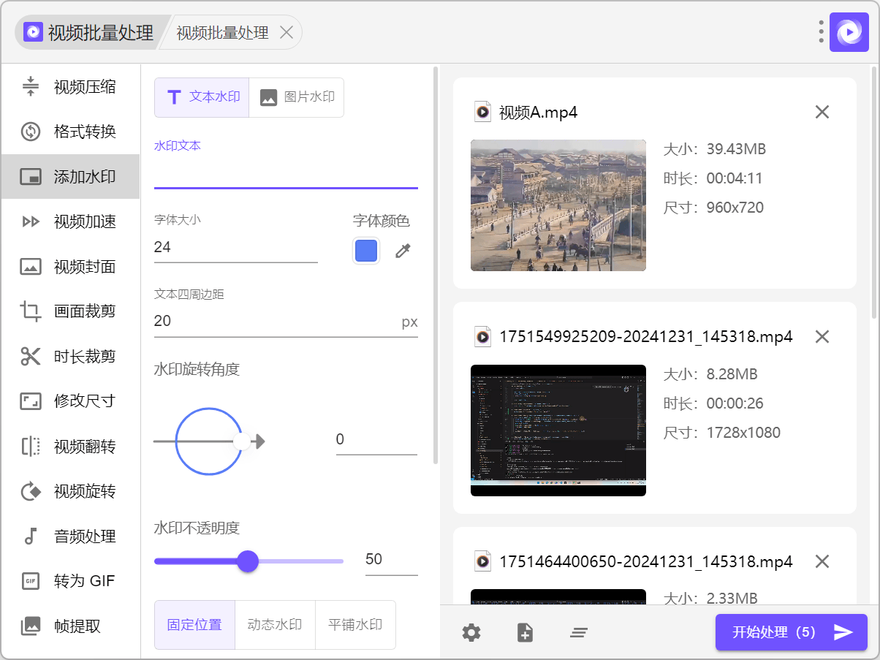The width and height of the screenshot is (880, 660).
Task: Remove 1751549925209-20241231_145318.mp4 from list
Action: click(x=822, y=337)
